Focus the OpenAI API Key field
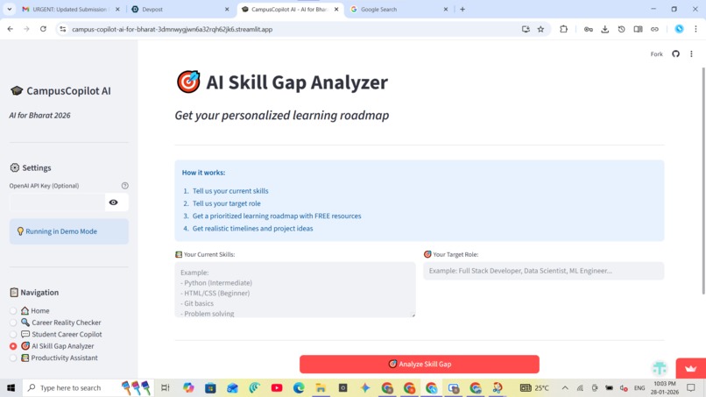Viewport: 706px width, 397px height. pos(57,202)
